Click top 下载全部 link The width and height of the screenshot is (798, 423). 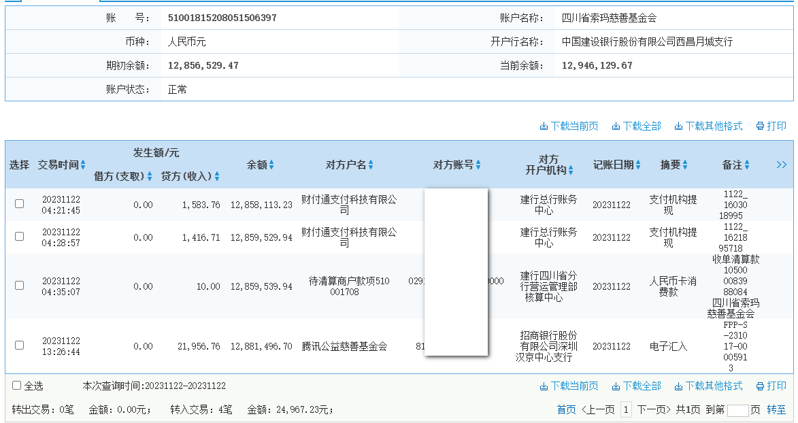(x=636, y=126)
